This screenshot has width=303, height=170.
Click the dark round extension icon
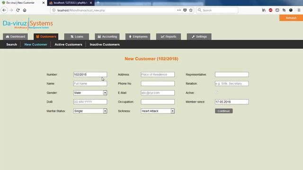coord(291,10)
